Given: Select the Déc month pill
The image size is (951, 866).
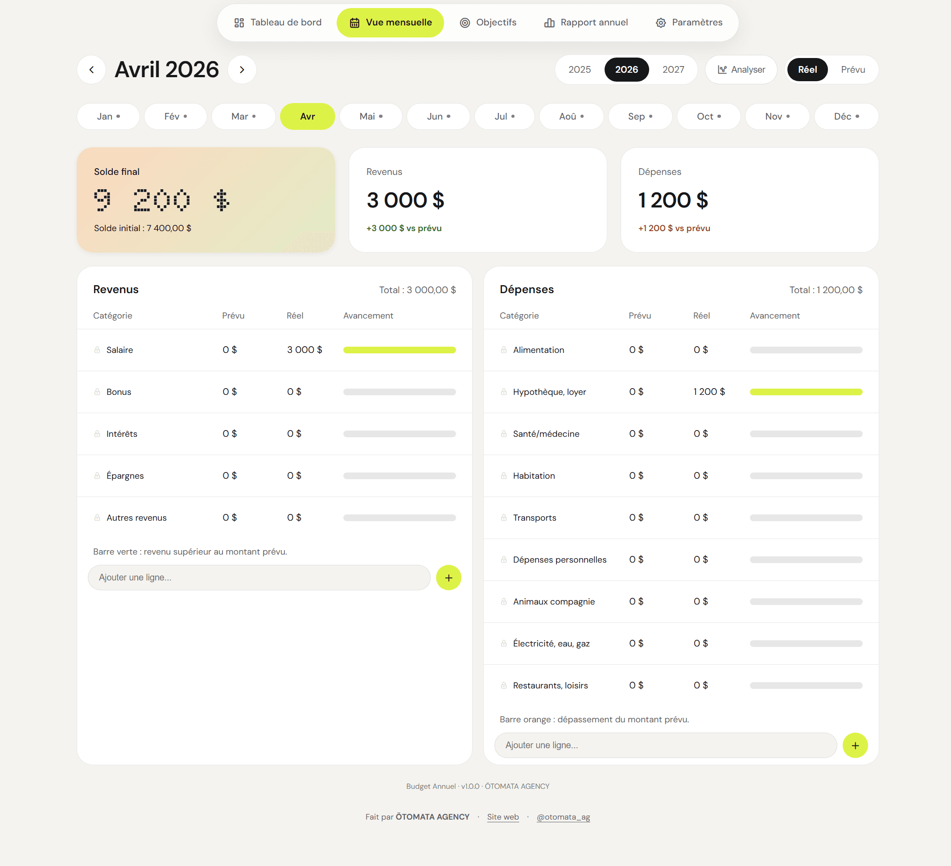Looking at the screenshot, I should (x=846, y=116).
